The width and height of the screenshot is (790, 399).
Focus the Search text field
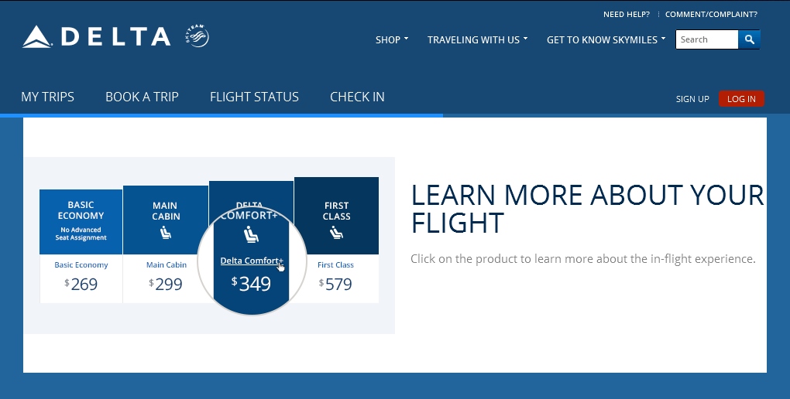(706, 39)
